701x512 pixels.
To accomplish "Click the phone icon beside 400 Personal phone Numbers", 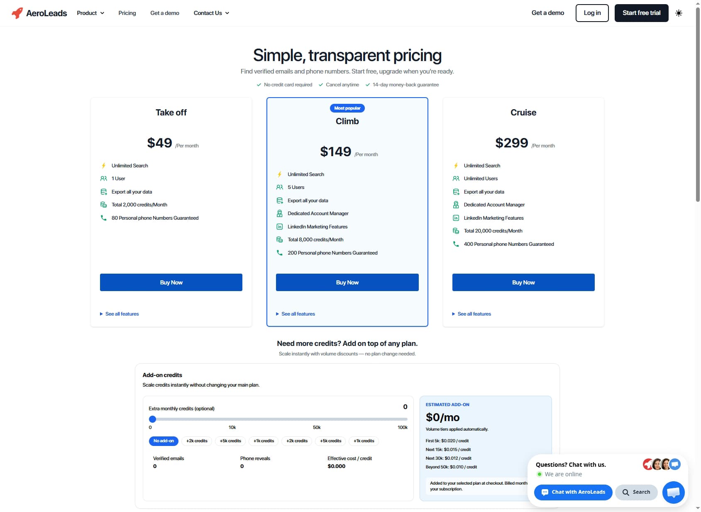I will pos(456,244).
